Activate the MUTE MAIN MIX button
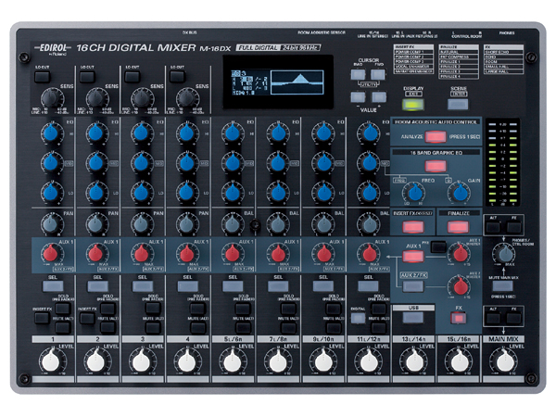 point(503,286)
